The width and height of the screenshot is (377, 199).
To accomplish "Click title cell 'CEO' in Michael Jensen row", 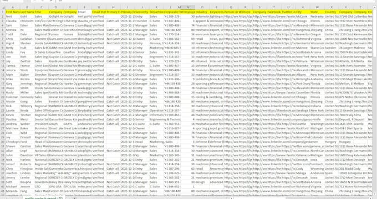I will [x=42, y=186].
